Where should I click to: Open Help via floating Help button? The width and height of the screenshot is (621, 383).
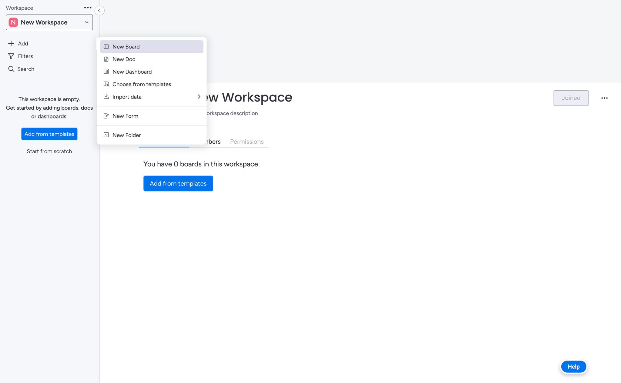pos(573,367)
